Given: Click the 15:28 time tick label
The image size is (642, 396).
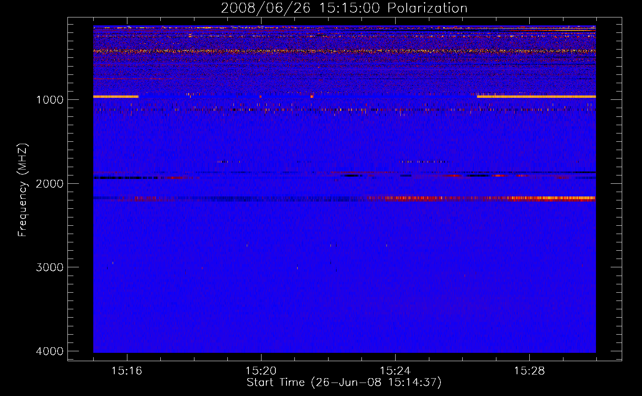Looking at the screenshot, I should [530, 371].
